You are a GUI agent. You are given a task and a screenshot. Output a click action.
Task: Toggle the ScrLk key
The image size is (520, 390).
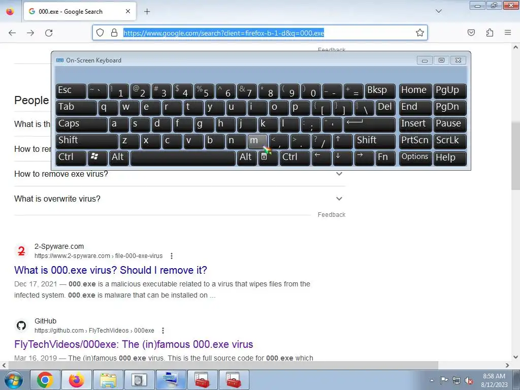click(x=450, y=141)
